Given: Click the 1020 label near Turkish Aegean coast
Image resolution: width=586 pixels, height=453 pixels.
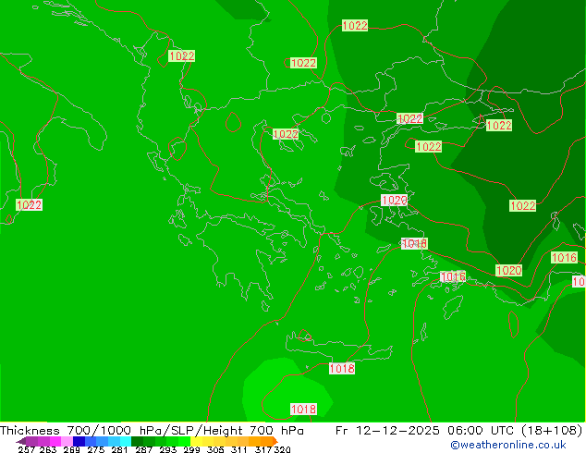Looking at the screenshot, I should pos(395,201).
